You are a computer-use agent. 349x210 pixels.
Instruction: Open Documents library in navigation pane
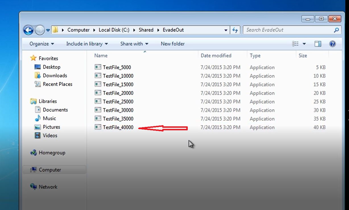(55, 110)
